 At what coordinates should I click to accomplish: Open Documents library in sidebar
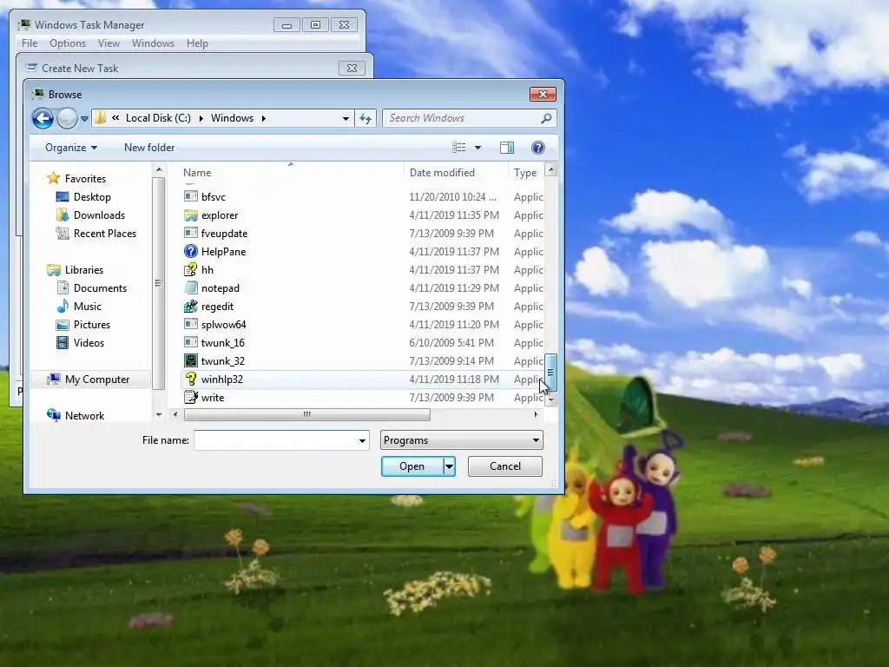point(100,288)
